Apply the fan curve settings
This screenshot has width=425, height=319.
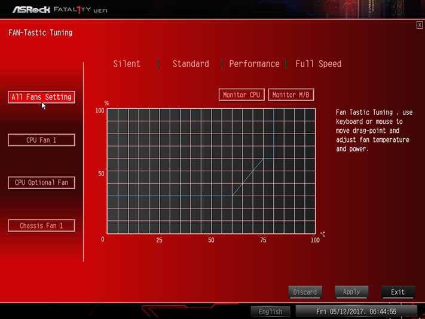pyautogui.click(x=351, y=292)
